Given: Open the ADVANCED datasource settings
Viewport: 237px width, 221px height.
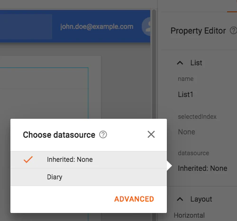Looking at the screenshot, I should [134, 199].
